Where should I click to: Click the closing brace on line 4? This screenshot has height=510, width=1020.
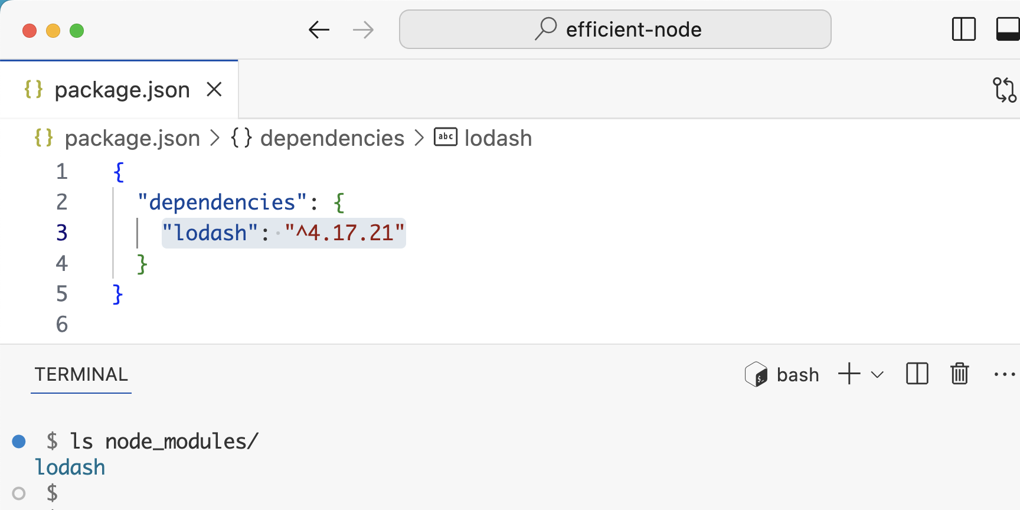tap(142, 263)
